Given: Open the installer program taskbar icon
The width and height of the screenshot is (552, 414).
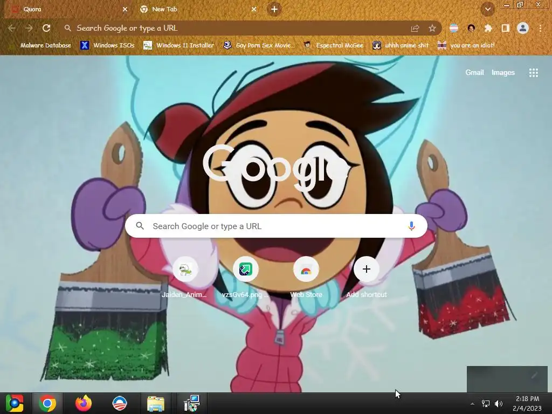Looking at the screenshot, I should [192, 403].
